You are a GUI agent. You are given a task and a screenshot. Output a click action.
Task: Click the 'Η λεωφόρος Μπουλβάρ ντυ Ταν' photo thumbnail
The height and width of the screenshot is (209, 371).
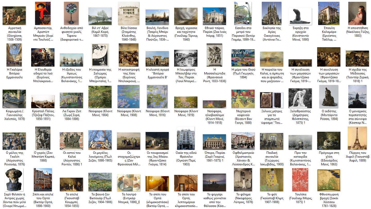click(x=186, y=58)
